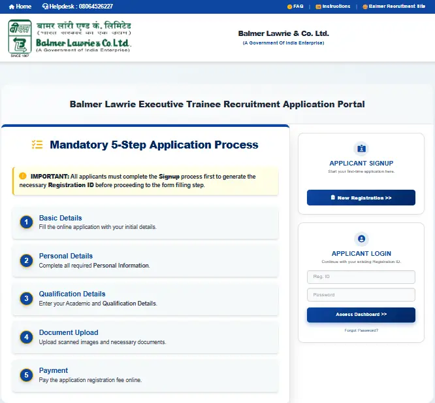Click the Home icon in the top bar
Image resolution: width=435 pixels, height=403 pixels.
(x=11, y=7)
